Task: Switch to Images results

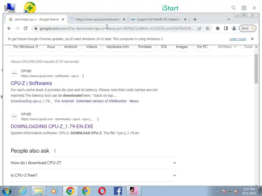Action: [182, 47]
